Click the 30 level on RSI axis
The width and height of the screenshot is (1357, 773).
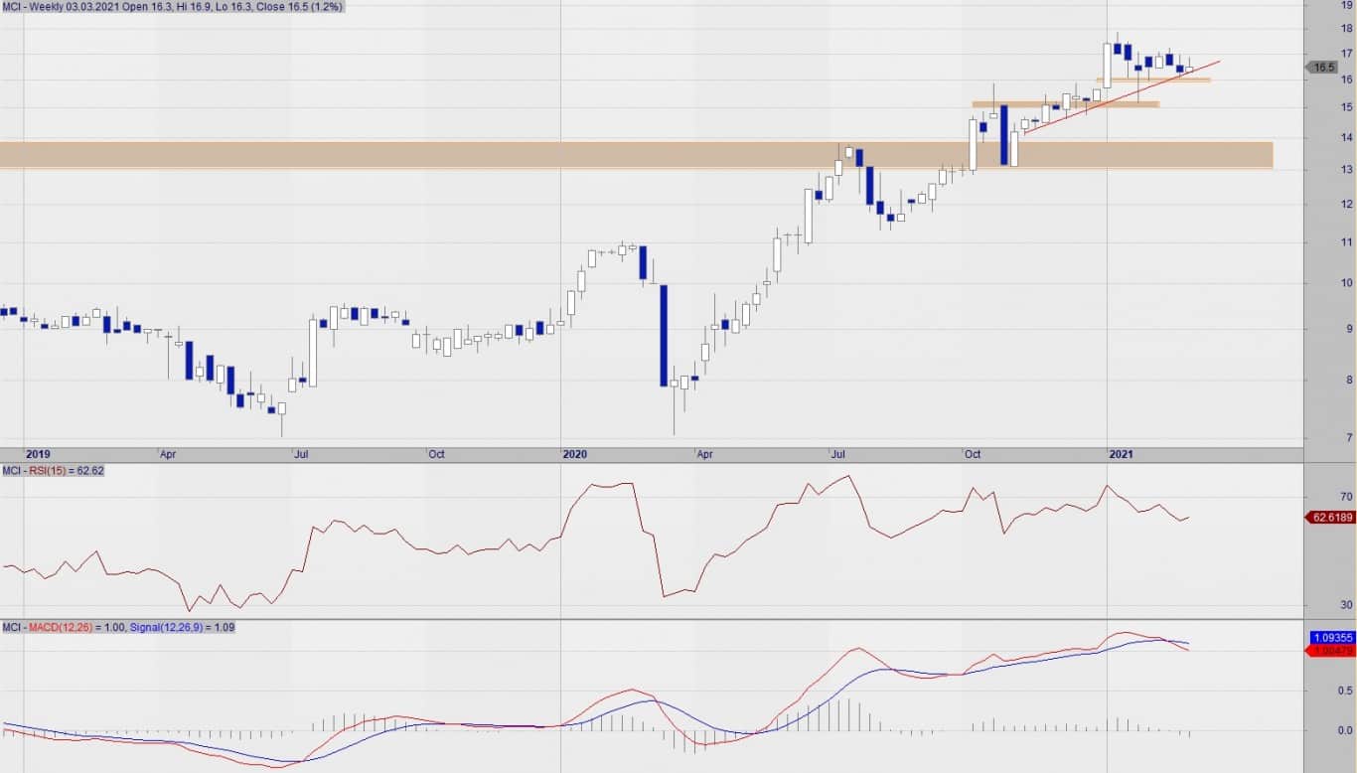(x=1345, y=604)
